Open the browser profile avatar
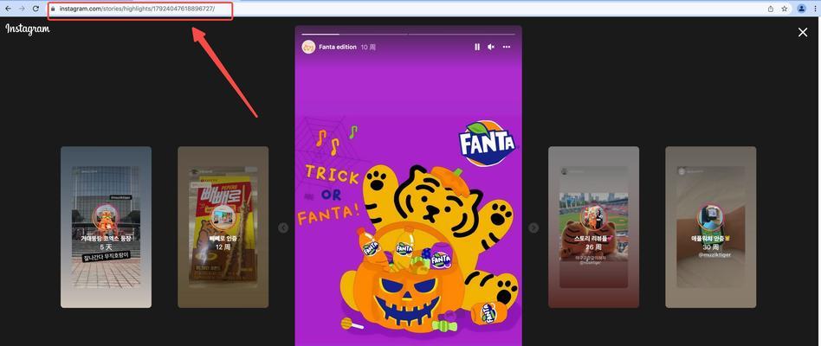The height and width of the screenshot is (346, 821). 802,9
